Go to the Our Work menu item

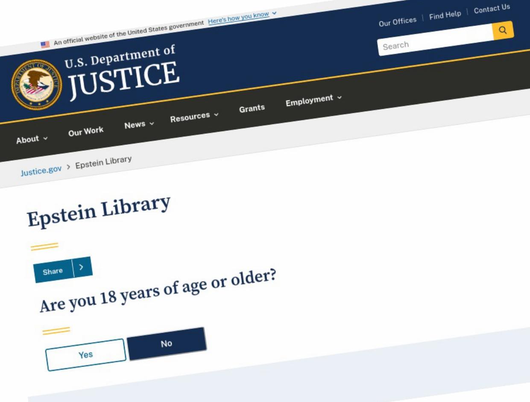86,131
